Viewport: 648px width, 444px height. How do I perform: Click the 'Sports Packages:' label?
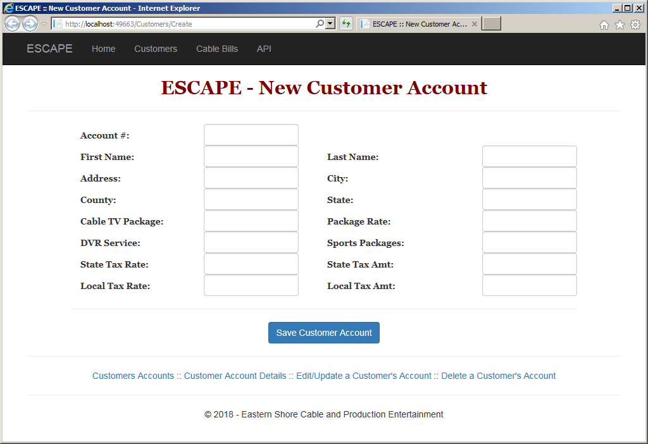(x=366, y=243)
